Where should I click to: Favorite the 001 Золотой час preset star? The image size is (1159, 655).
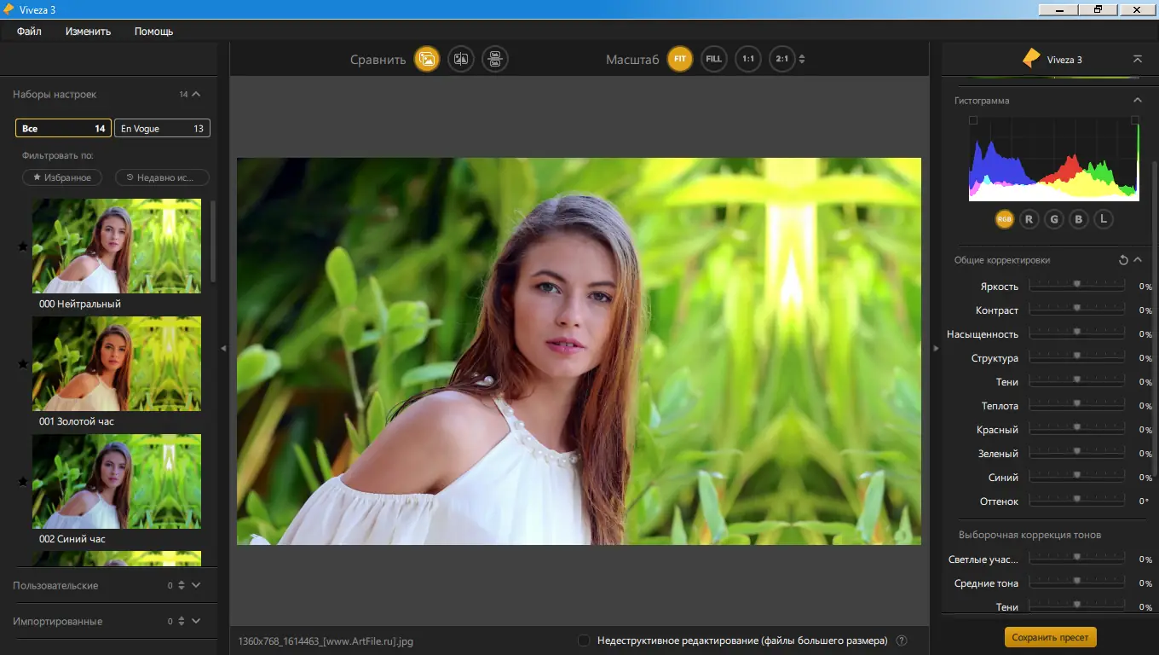click(23, 364)
